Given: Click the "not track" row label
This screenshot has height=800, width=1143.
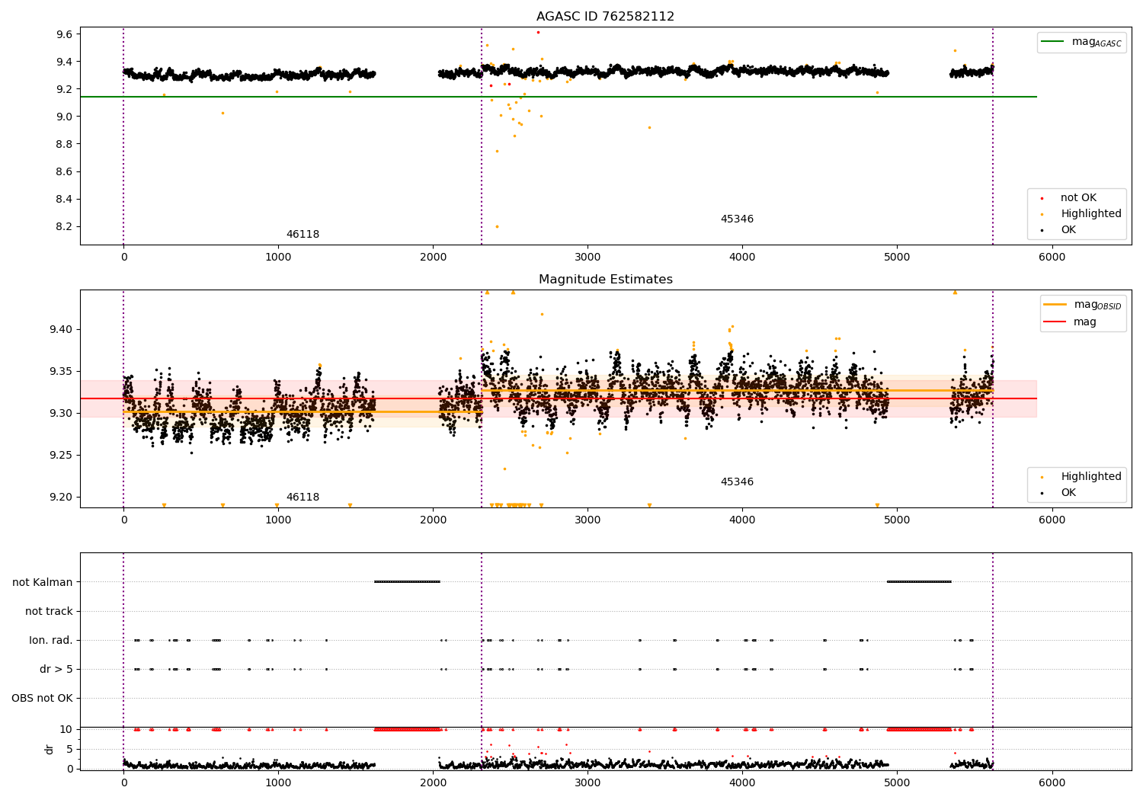Looking at the screenshot, I should click(x=49, y=612).
